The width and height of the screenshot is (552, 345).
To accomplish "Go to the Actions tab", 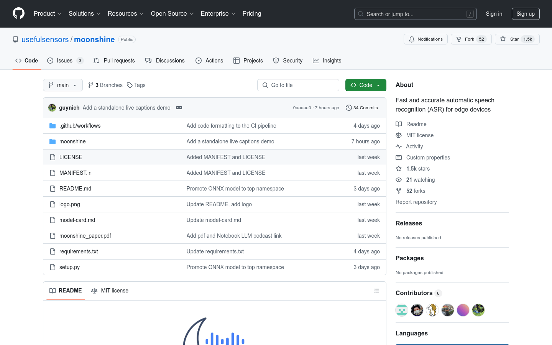I will [209, 61].
